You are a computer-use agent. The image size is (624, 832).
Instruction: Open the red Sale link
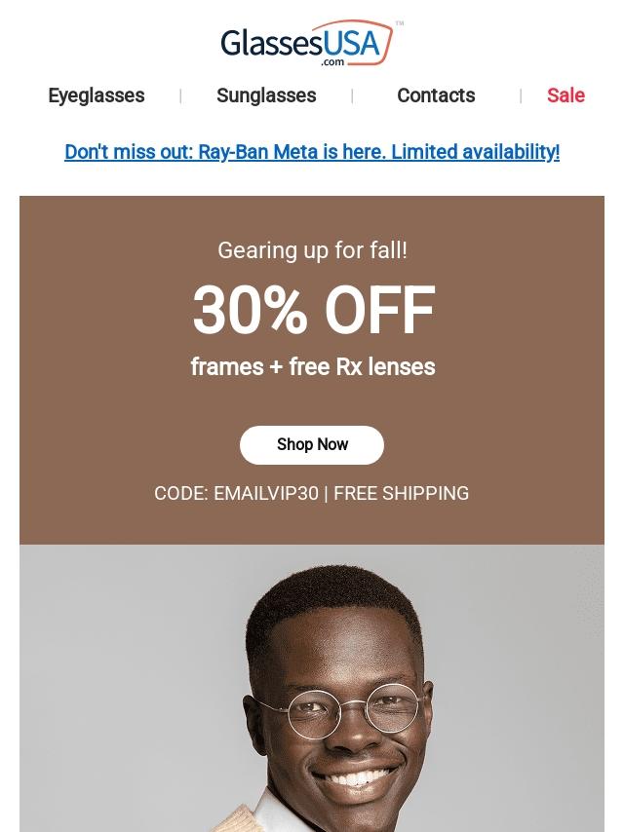(565, 95)
